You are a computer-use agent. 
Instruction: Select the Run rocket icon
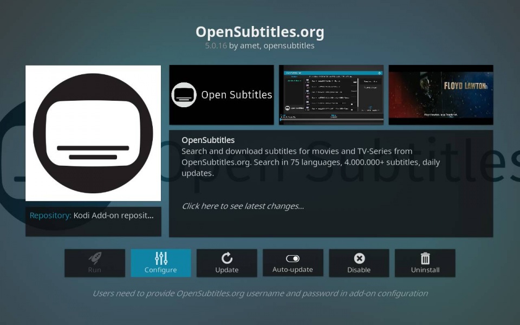pyautogui.click(x=95, y=258)
